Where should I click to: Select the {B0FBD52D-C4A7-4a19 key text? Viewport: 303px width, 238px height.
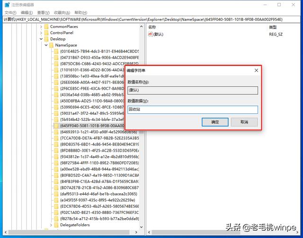pos(99,175)
